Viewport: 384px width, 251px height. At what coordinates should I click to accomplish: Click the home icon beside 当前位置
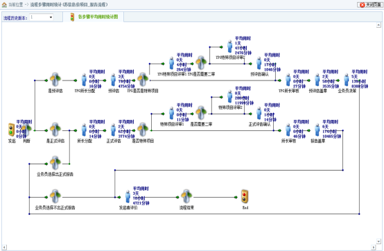(4, 5)
